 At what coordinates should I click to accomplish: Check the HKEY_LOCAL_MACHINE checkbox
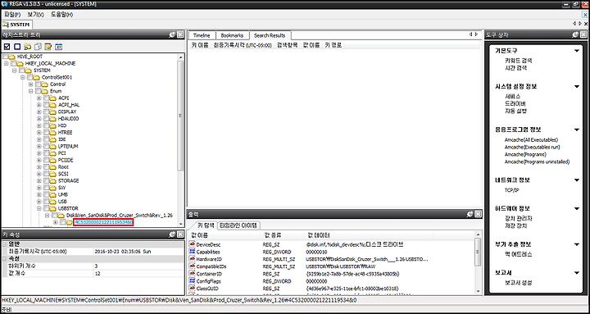(14, 64)
